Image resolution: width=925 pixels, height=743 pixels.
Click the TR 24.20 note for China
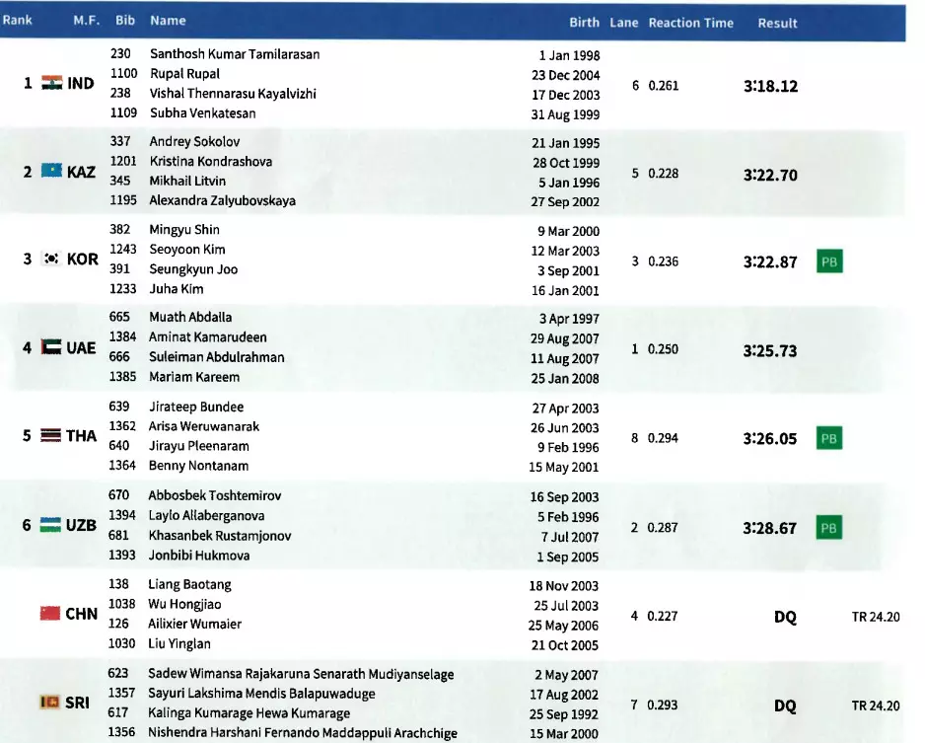(x=875, y=618)
